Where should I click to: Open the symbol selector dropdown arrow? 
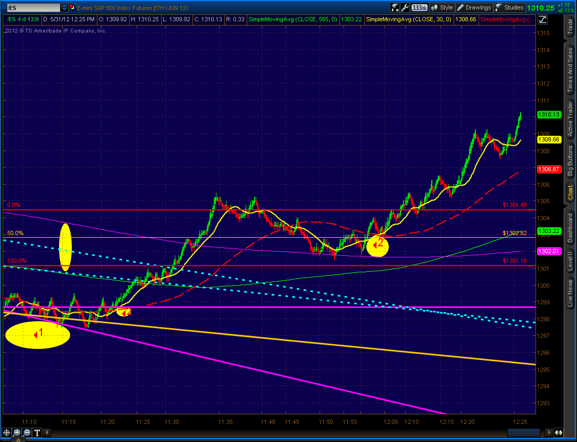click(x=64, y=7)
